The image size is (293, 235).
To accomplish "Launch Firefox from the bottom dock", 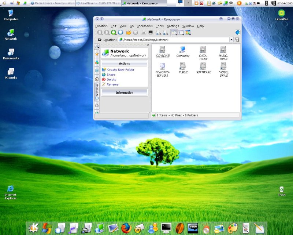I will [126, 228].
